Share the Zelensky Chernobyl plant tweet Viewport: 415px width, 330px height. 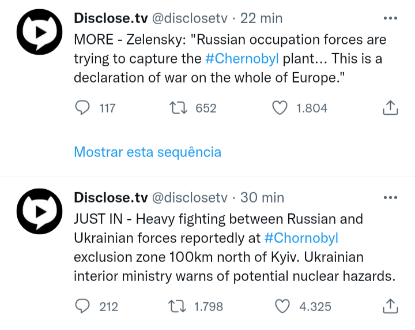click(x=390, y=108)
